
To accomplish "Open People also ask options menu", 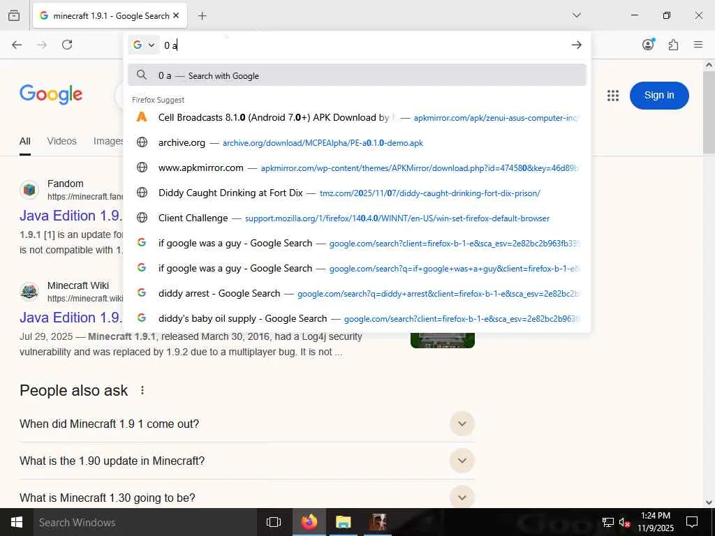I will (142, 390).
